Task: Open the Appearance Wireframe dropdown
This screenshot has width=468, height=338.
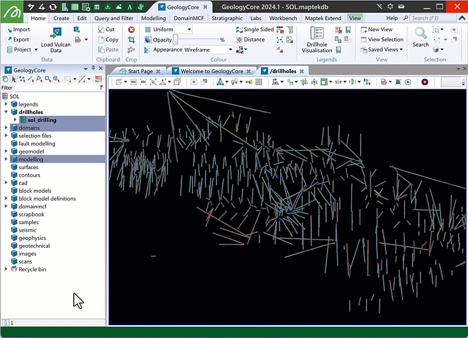Action: [x=230, y=50]
